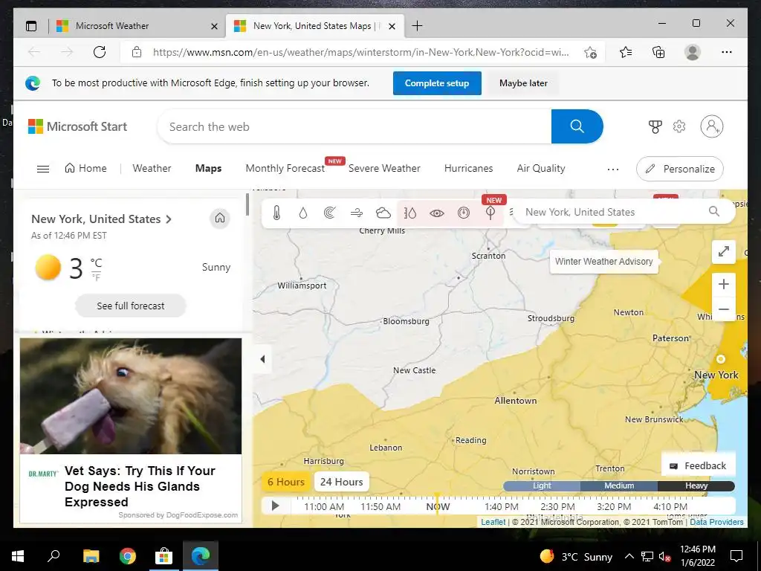The width and height of the screenshot is (761, 571).
Task: Open the browser Favorites list
Action: point(626,52)
